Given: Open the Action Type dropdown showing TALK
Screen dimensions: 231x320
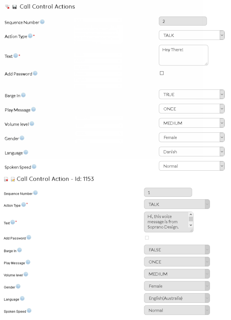Looking at the screenshot, I should click(x=192, y=35).
